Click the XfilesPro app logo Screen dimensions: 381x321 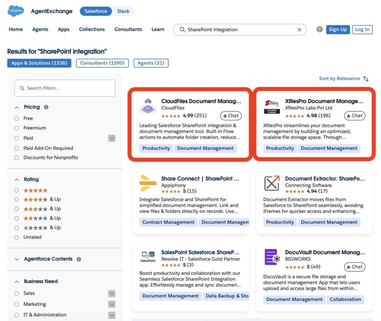click(x=272, y=107)
